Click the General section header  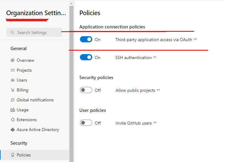coord(19,49)
